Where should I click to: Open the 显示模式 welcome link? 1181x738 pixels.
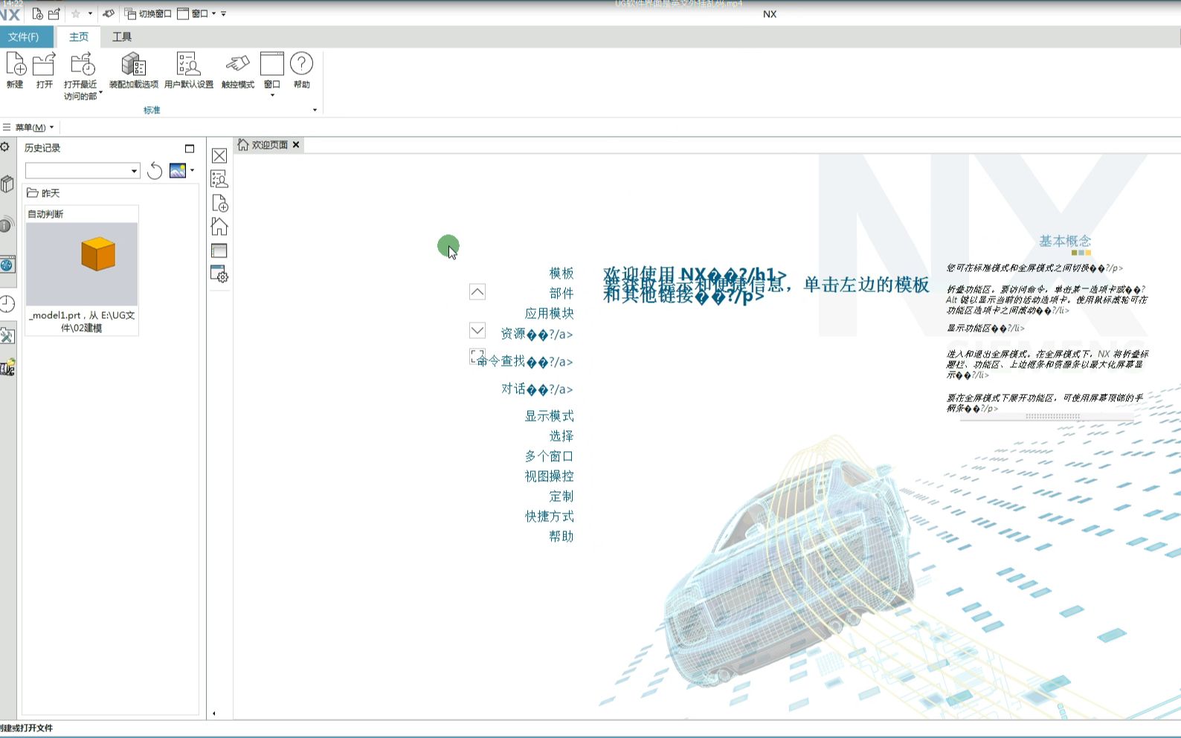click(x=549, y=416)
